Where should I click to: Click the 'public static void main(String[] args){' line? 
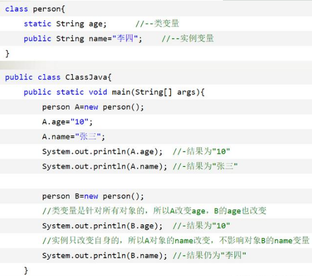(x=114, y=92)
